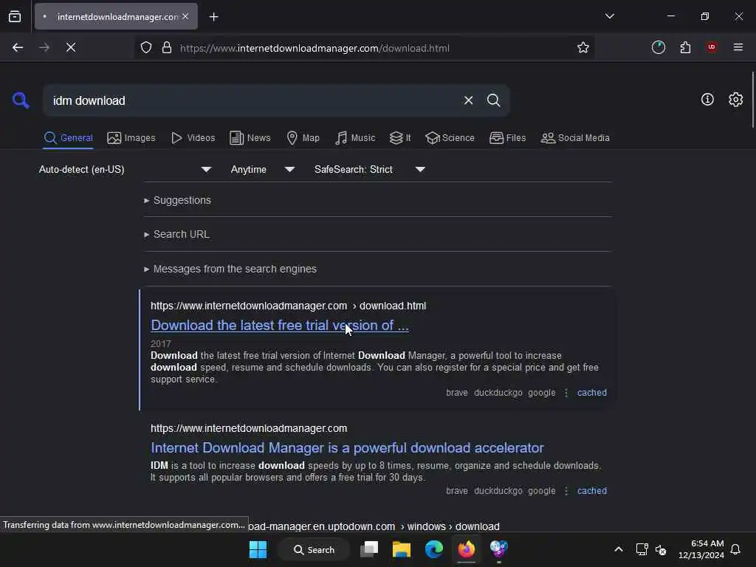Image resolution: width=756 pixels, height=567 pixels.
Task: Open the circular gauge toolbar icon
Action: pyautogui.click(x=658, y=47)
